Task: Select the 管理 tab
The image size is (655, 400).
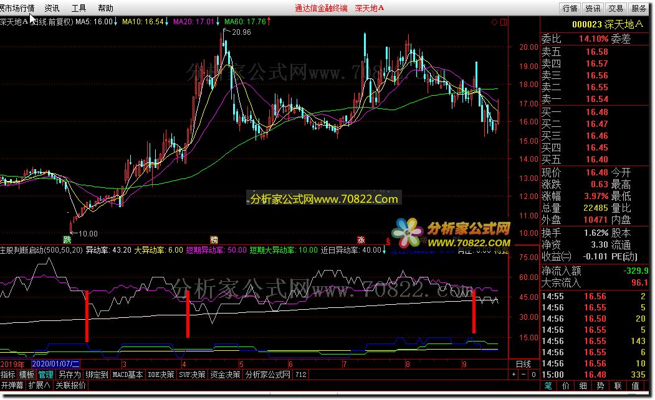Action: click(45, 374)
